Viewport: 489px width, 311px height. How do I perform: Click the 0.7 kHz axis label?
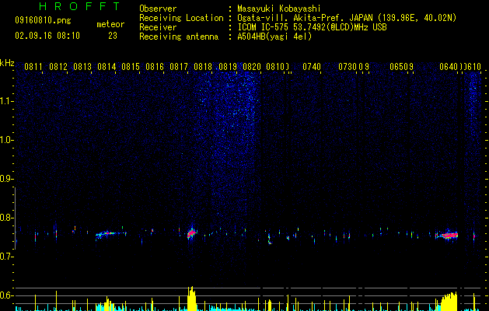pos(7,257)
